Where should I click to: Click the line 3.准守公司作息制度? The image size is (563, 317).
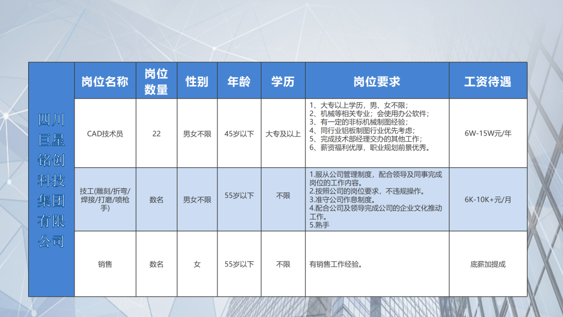[343, 200]
